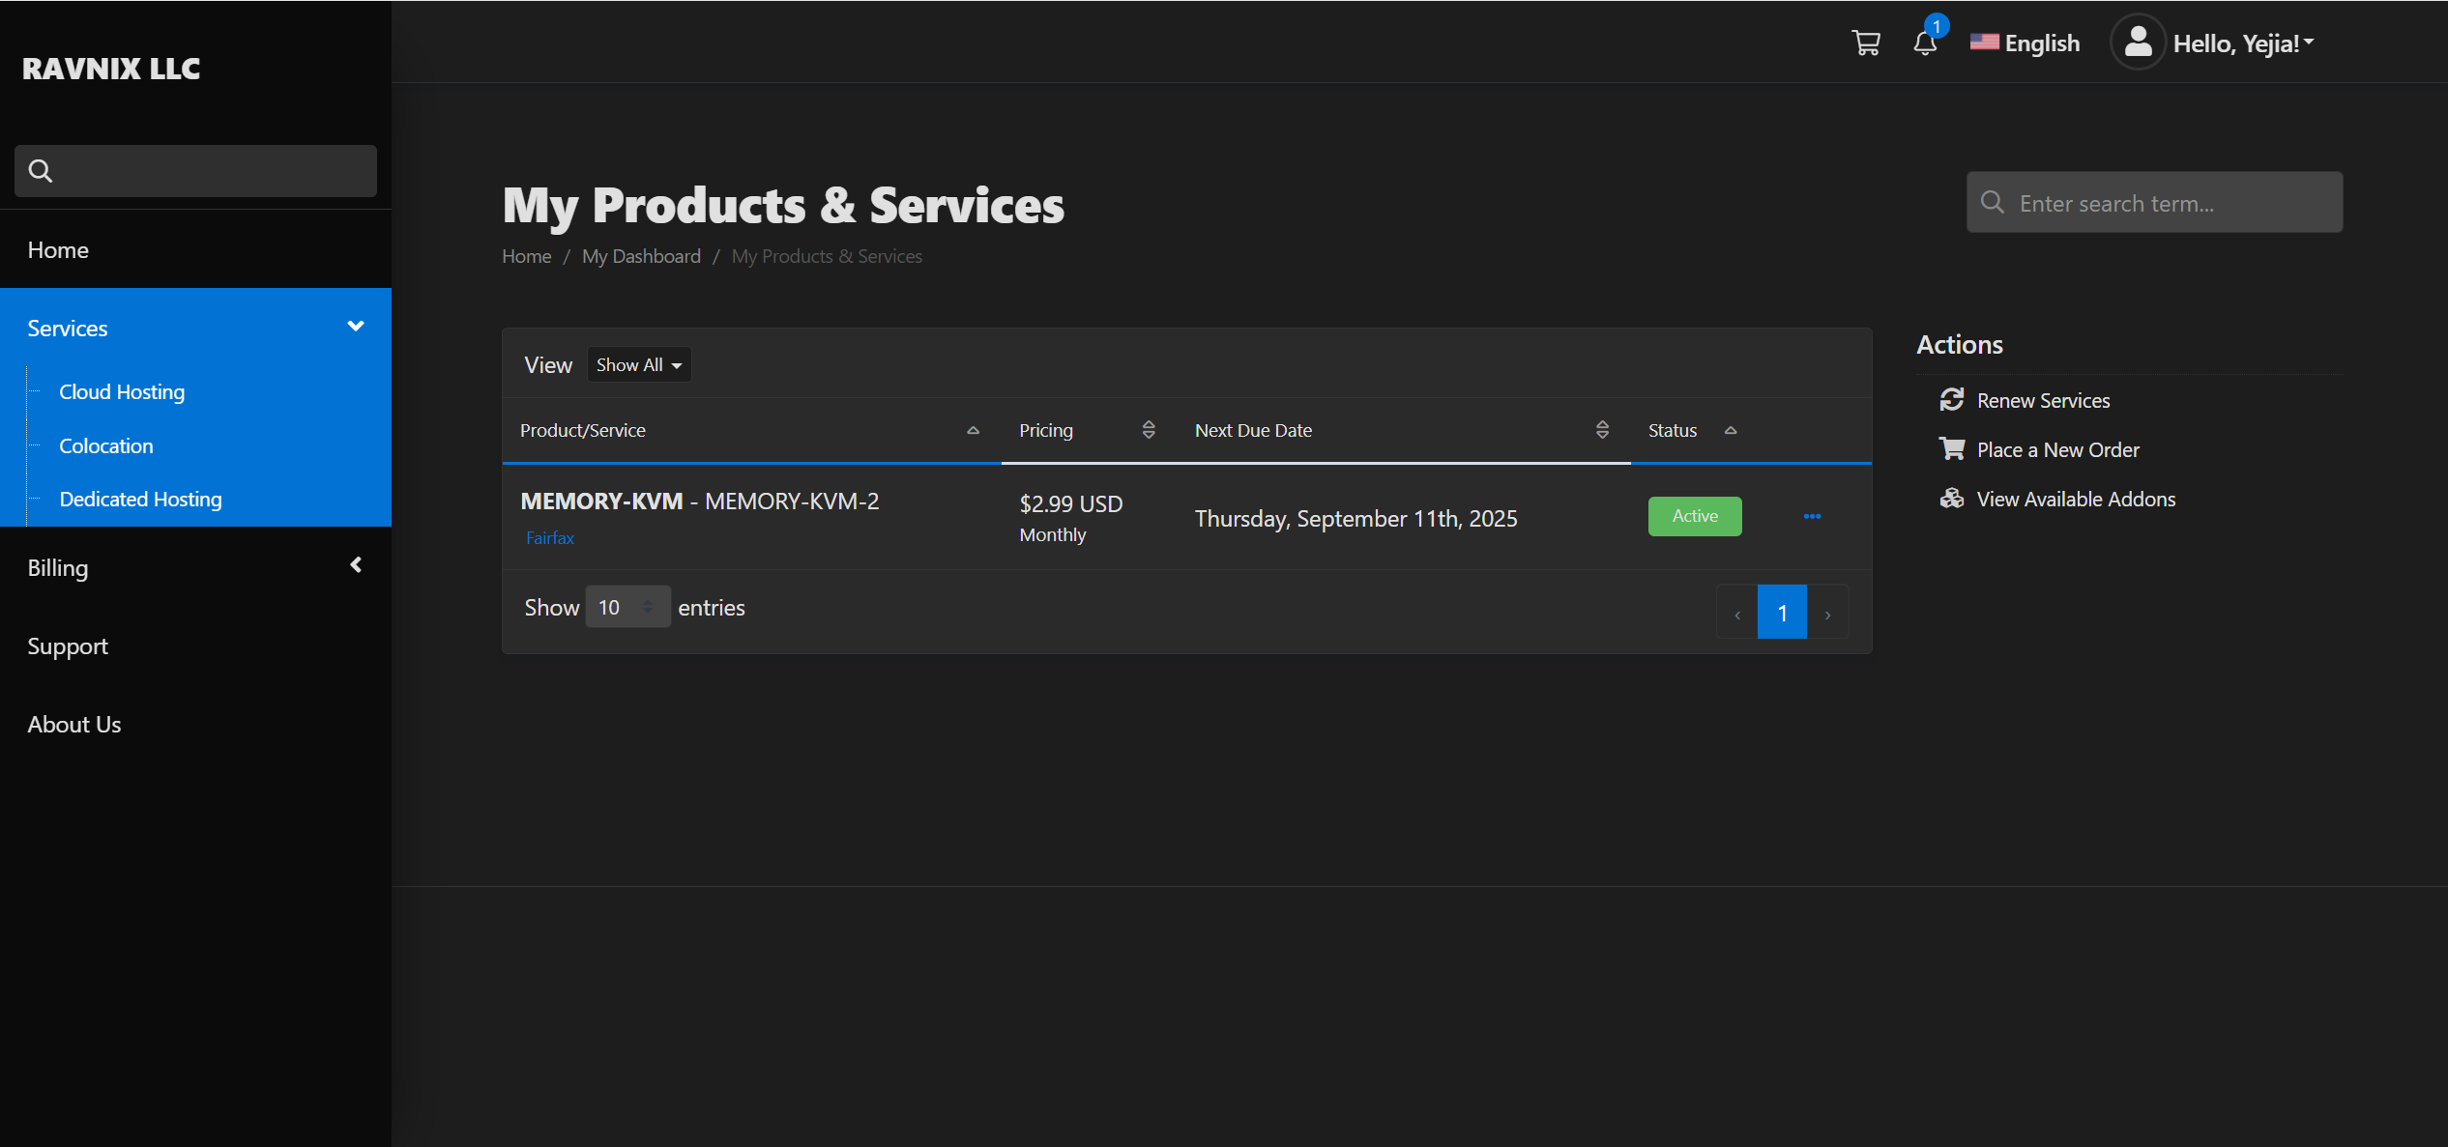Go to previous page arrow
The height and width of the screenshot is (1147, 2448).
1737,613
